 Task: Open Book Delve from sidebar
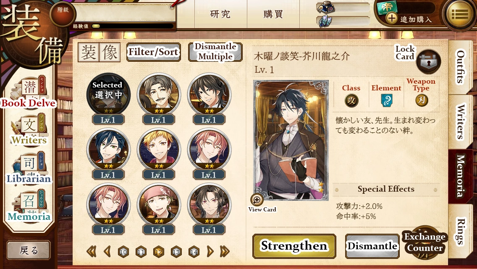tap(29, 91)
